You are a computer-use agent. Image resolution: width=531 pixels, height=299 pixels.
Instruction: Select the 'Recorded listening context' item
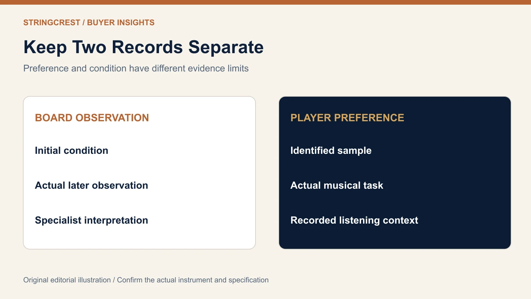point(354,220)
